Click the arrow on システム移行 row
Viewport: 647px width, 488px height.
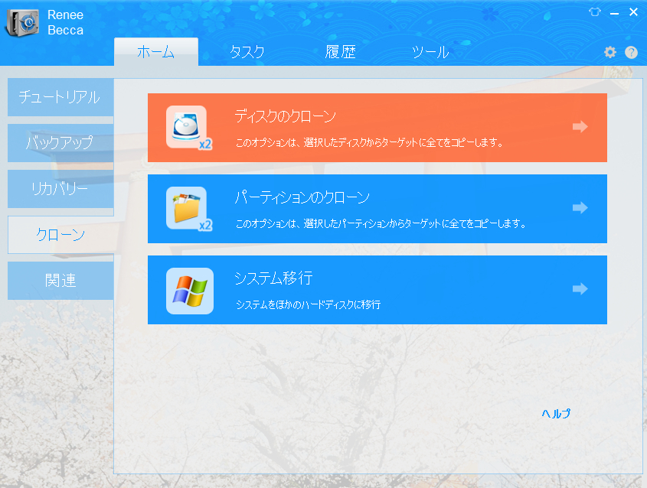580,289
